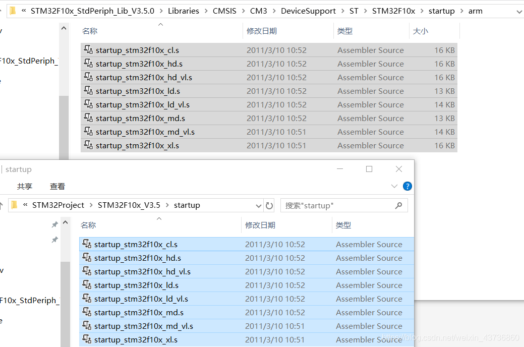Screen dimensions: 524x347
Task: Click the arm segment in the breadcrumb
Action: pyautogui.click(x=475, y=11)
